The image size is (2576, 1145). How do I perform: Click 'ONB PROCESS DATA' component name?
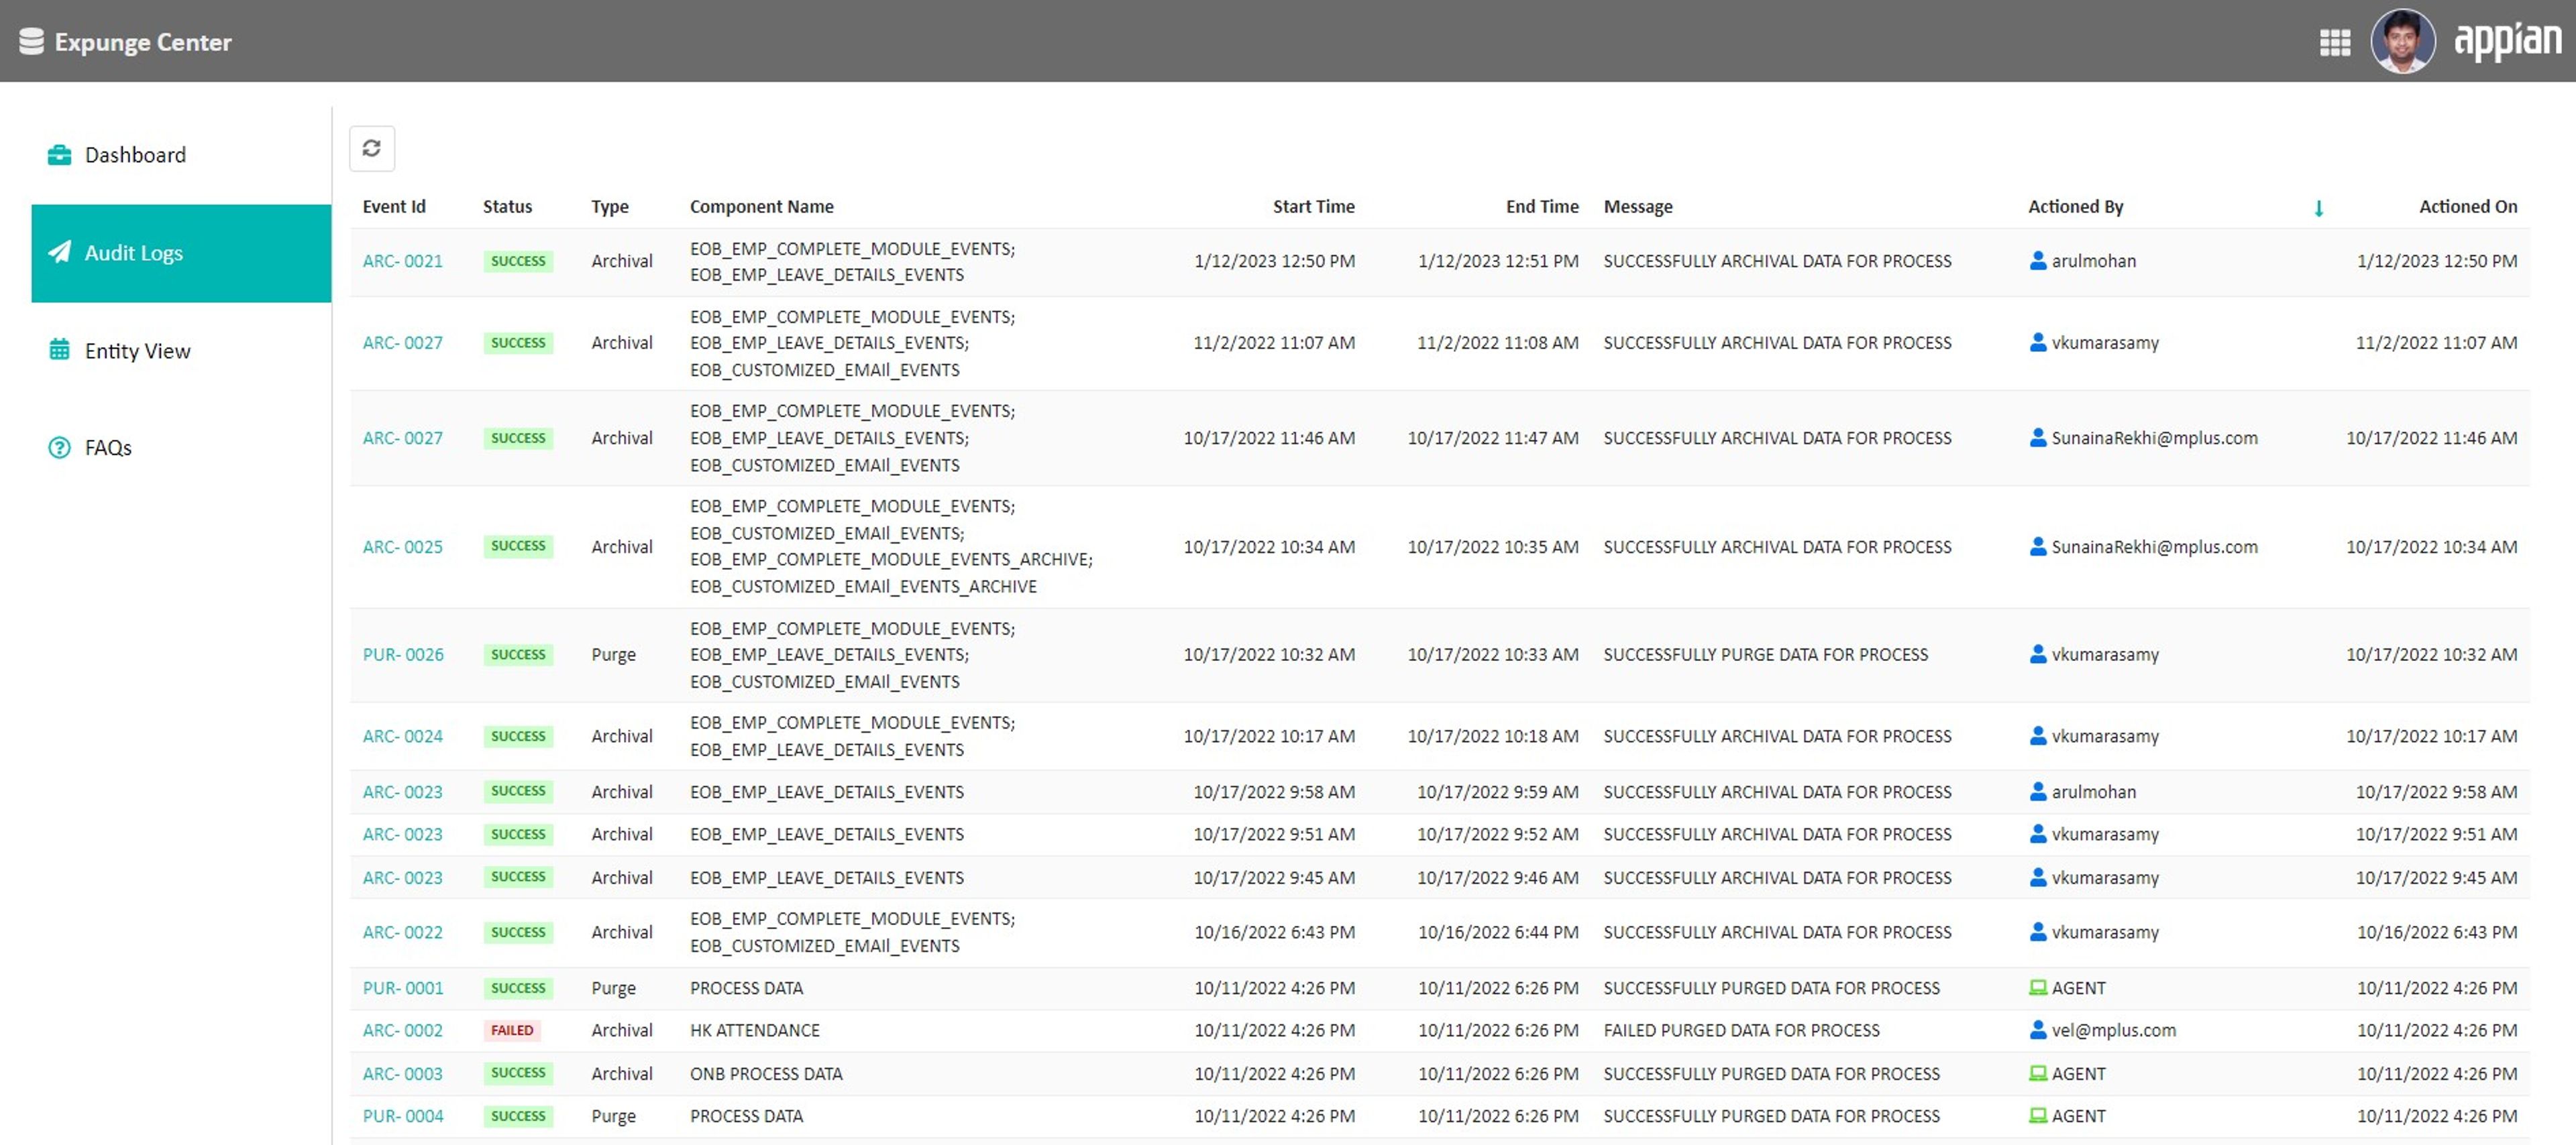pos(766,1074)
